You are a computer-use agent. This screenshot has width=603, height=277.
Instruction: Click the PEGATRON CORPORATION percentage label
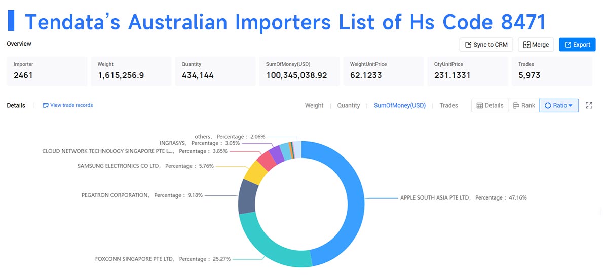(143, 195)
